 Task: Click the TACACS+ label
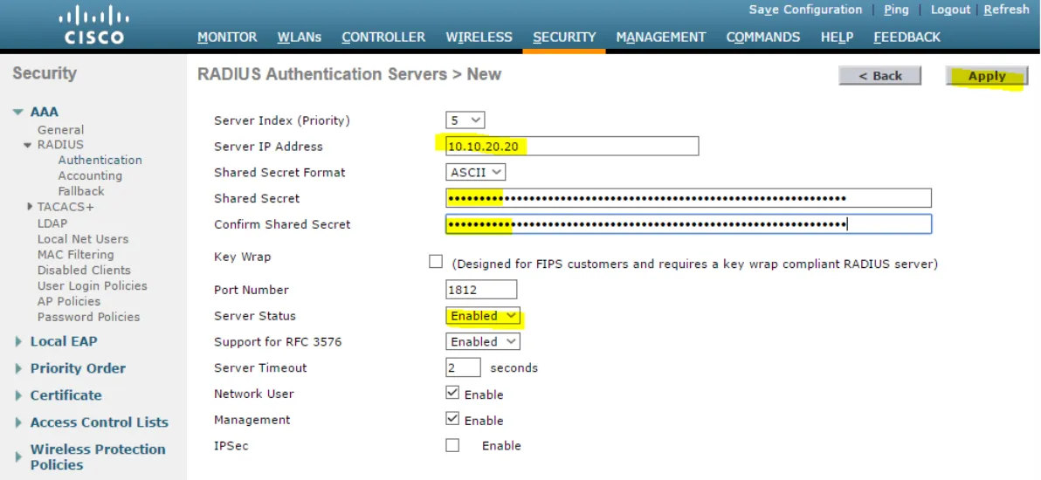click(65, 207)
